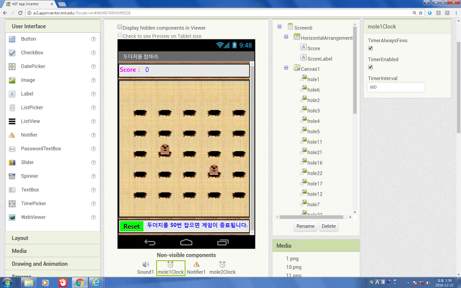This screenshot has width=461, height=288.
Task: Select hole11 in component tree
Action: coord(314,142)
